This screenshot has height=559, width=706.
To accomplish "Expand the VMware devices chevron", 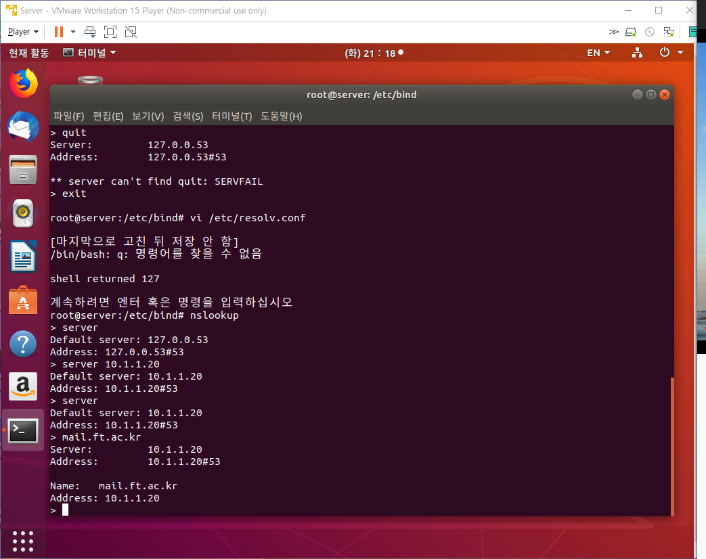I will (x=613, y=32).
